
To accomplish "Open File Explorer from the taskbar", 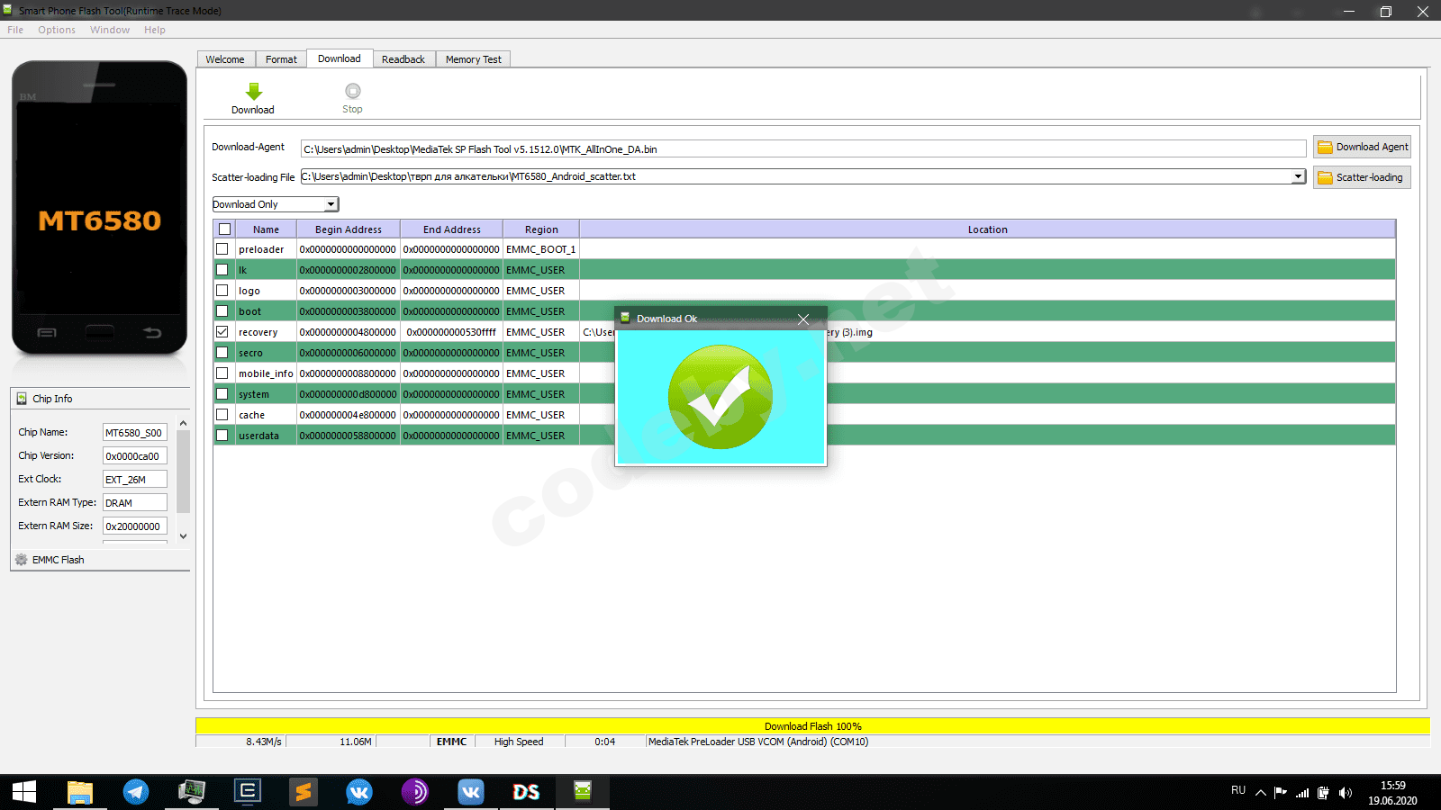I will pos(80,792).
